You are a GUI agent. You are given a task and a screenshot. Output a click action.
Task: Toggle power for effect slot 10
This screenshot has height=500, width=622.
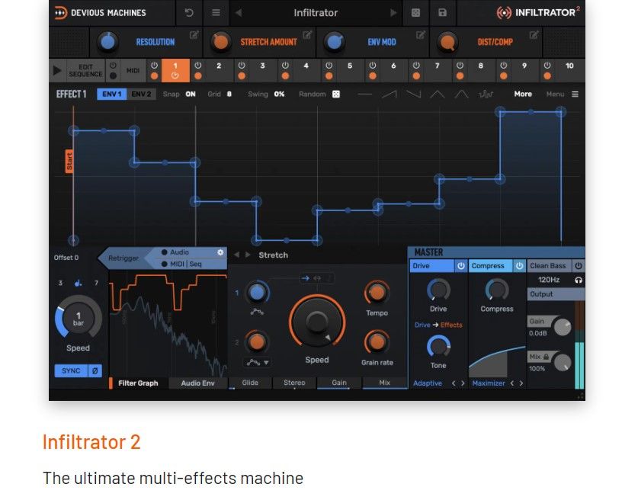[547, 66]
